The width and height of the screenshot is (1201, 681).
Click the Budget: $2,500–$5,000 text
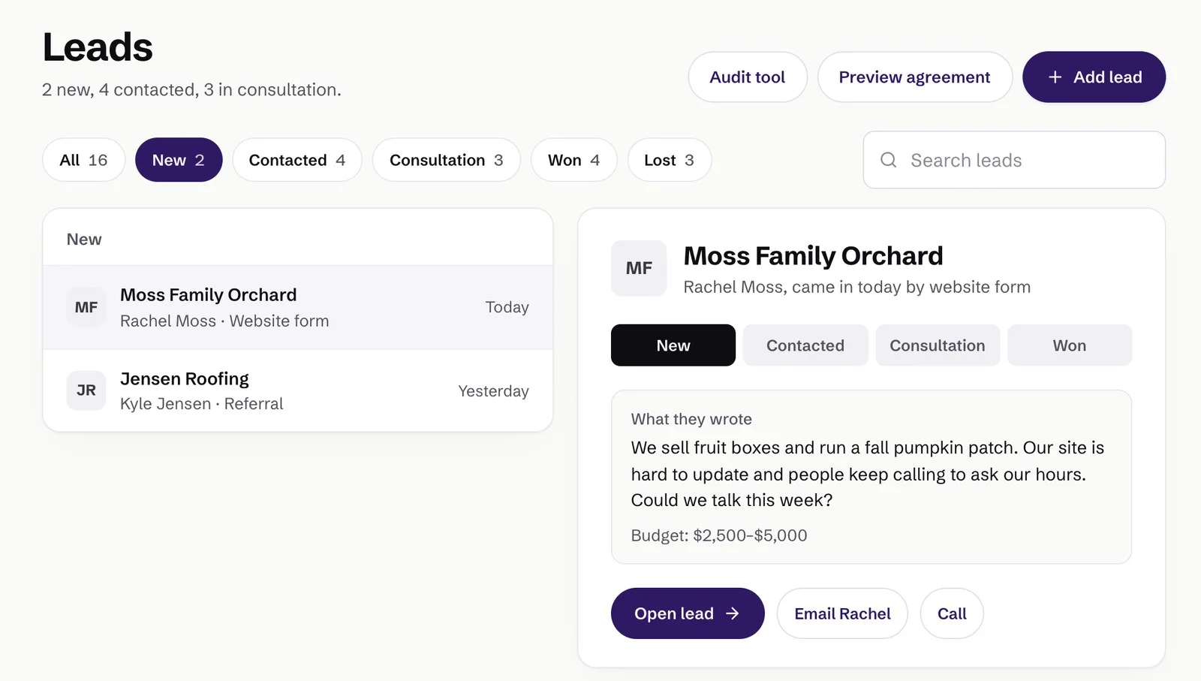(x=719, y=535)
